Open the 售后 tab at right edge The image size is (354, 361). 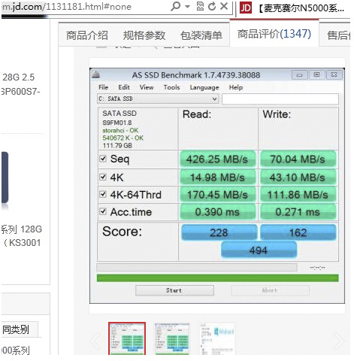[338, 35]
